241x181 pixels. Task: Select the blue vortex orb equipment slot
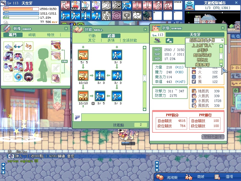pyautogui.click(x=18, y=77)
